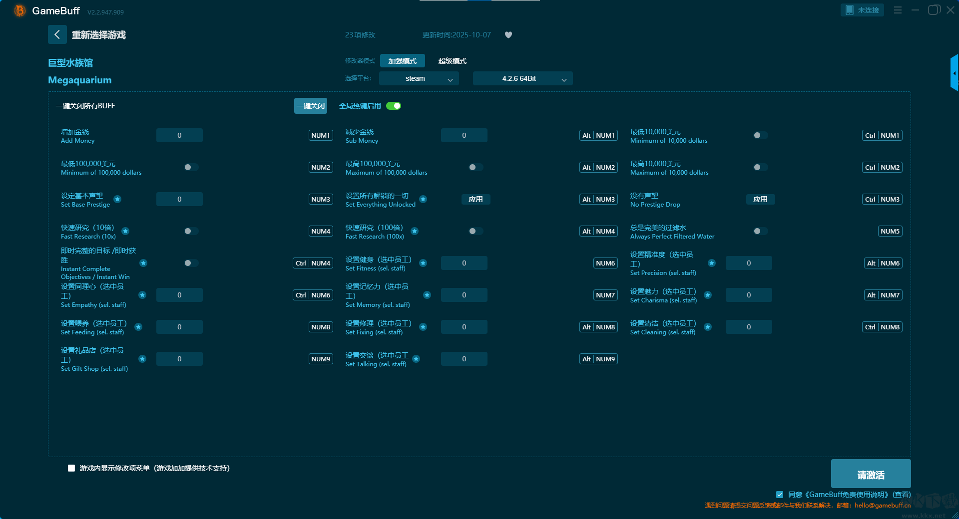959x519 pixels.
Task: Click the Set Fixing value field
Action: point(464,327)
